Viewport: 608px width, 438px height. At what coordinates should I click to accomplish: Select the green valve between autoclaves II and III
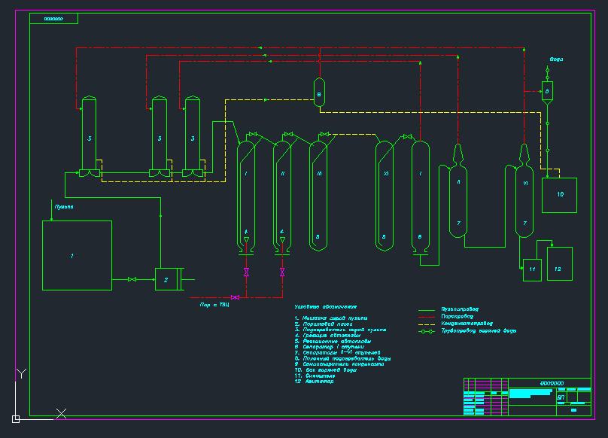[x=288, y=134]
